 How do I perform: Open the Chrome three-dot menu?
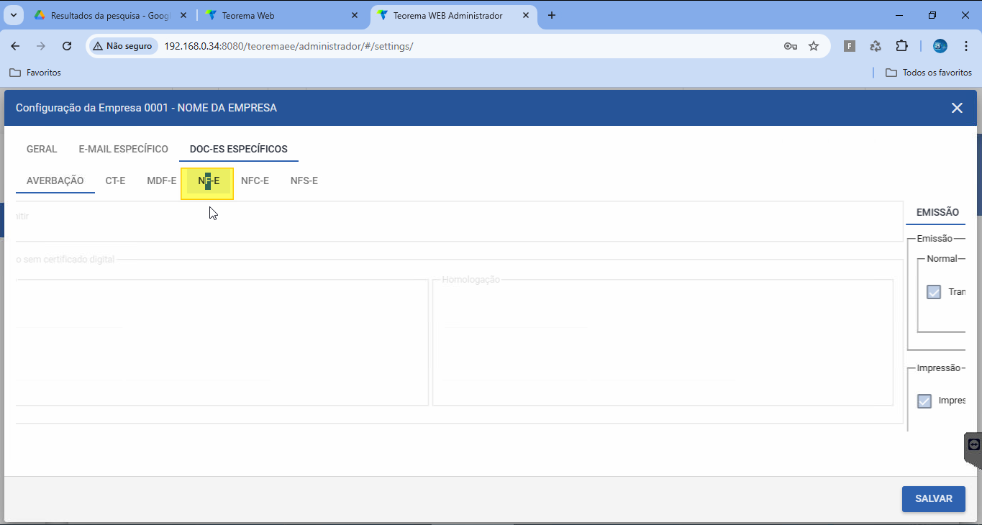(x=966, y=46)
